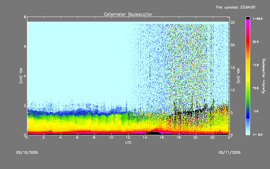The image size is (270, 169).
Task: Click the '20' kft tick on right axis
Action: pyautogui.click(x=233, y=45)
